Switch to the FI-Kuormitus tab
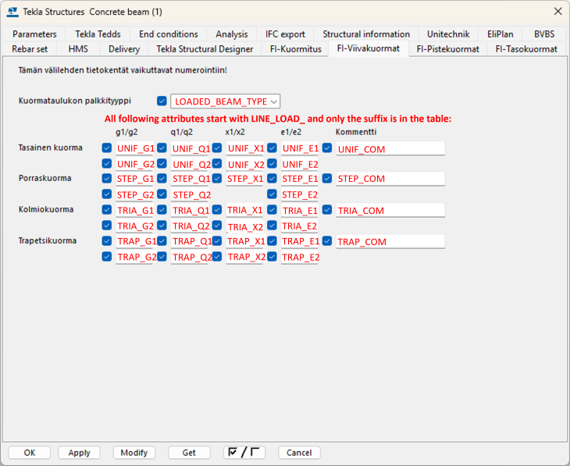 coord(296,49)
